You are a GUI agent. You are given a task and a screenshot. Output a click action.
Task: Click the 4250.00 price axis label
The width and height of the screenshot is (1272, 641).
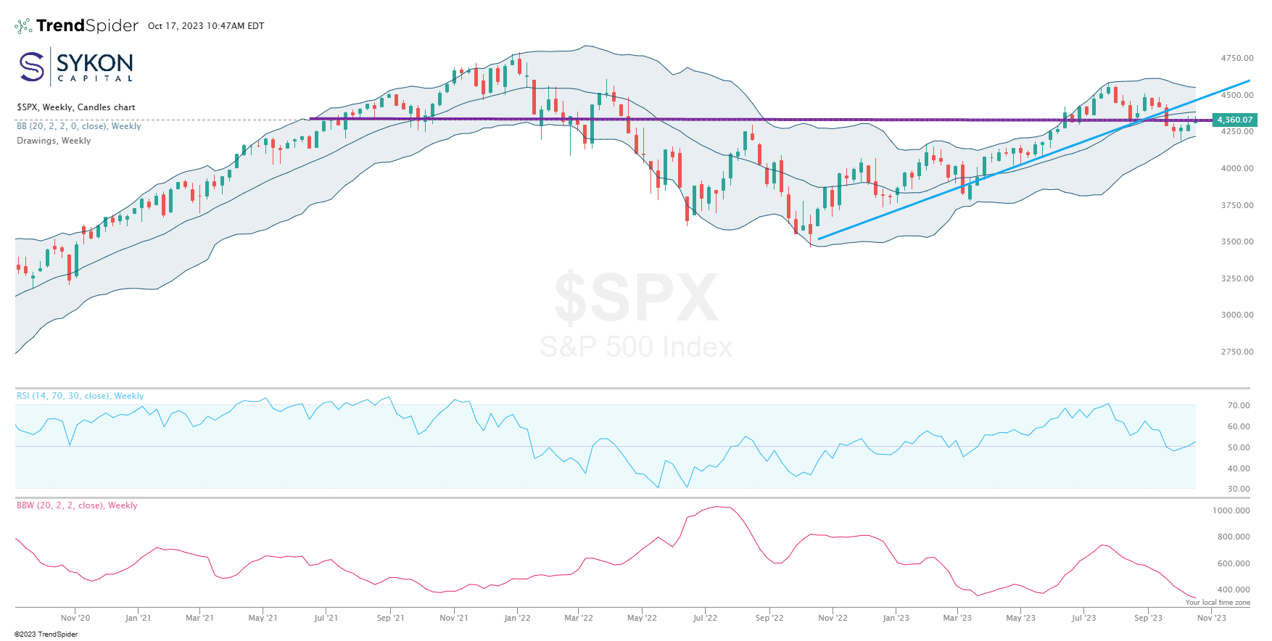point(1237,131)
